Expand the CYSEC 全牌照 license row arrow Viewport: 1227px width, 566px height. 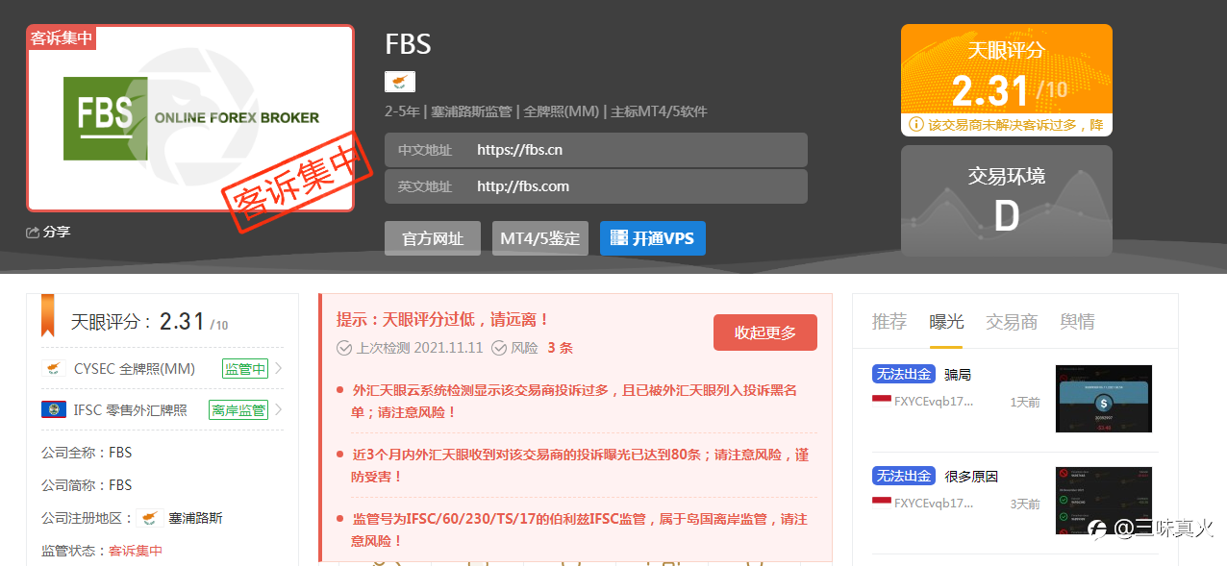click(279, 368)
